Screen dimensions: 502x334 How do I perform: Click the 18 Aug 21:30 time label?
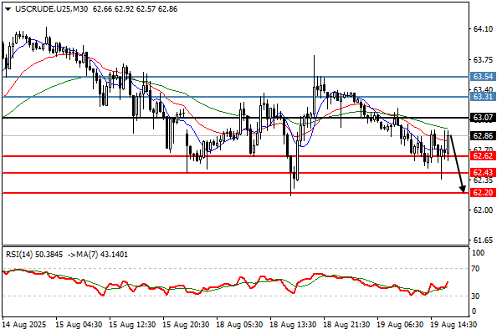pos(346,325)
